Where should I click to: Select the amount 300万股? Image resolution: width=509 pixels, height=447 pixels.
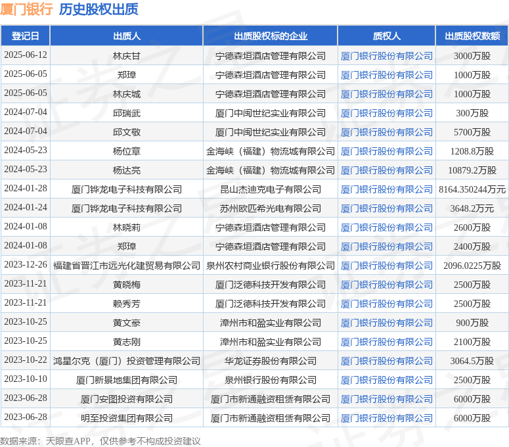point(472,113)
